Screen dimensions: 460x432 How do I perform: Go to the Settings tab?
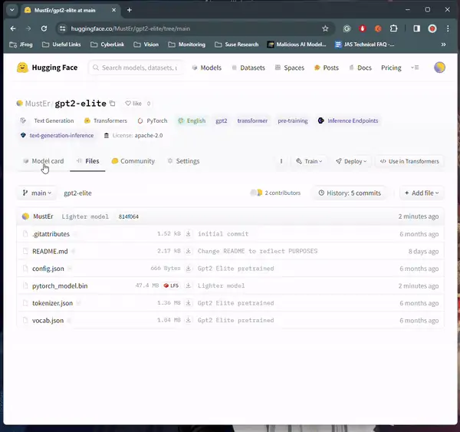click(x=182, y=161)
